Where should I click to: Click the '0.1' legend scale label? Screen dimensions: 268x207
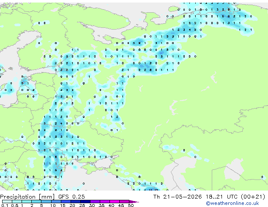click(5, 205)
